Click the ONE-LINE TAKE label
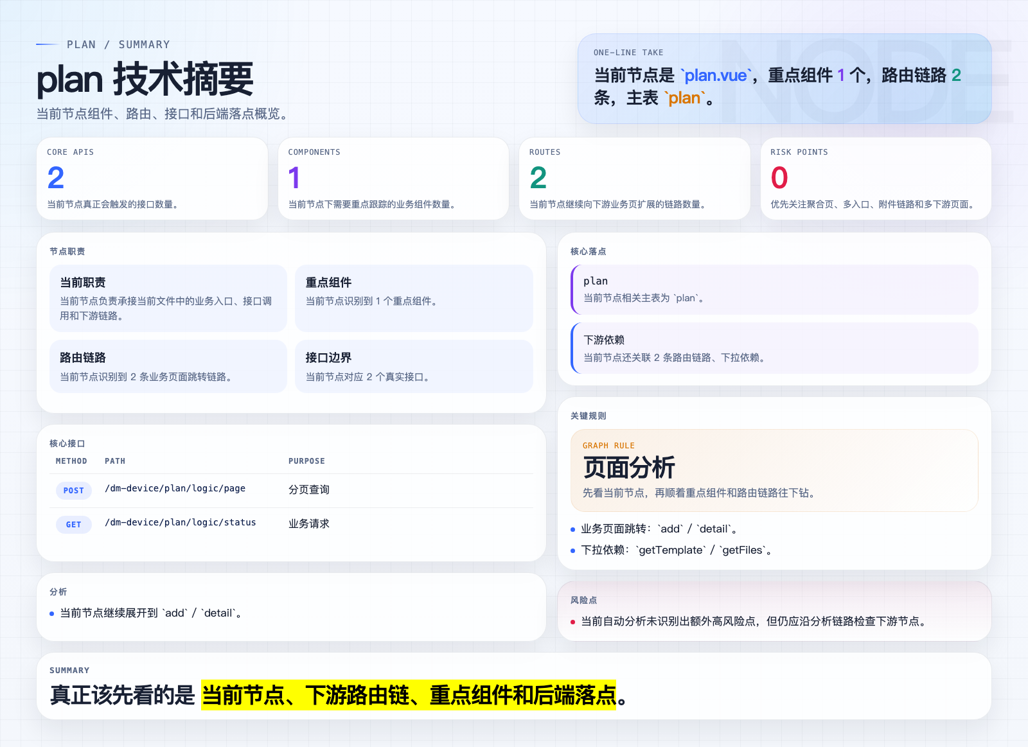 pos(628,53)
